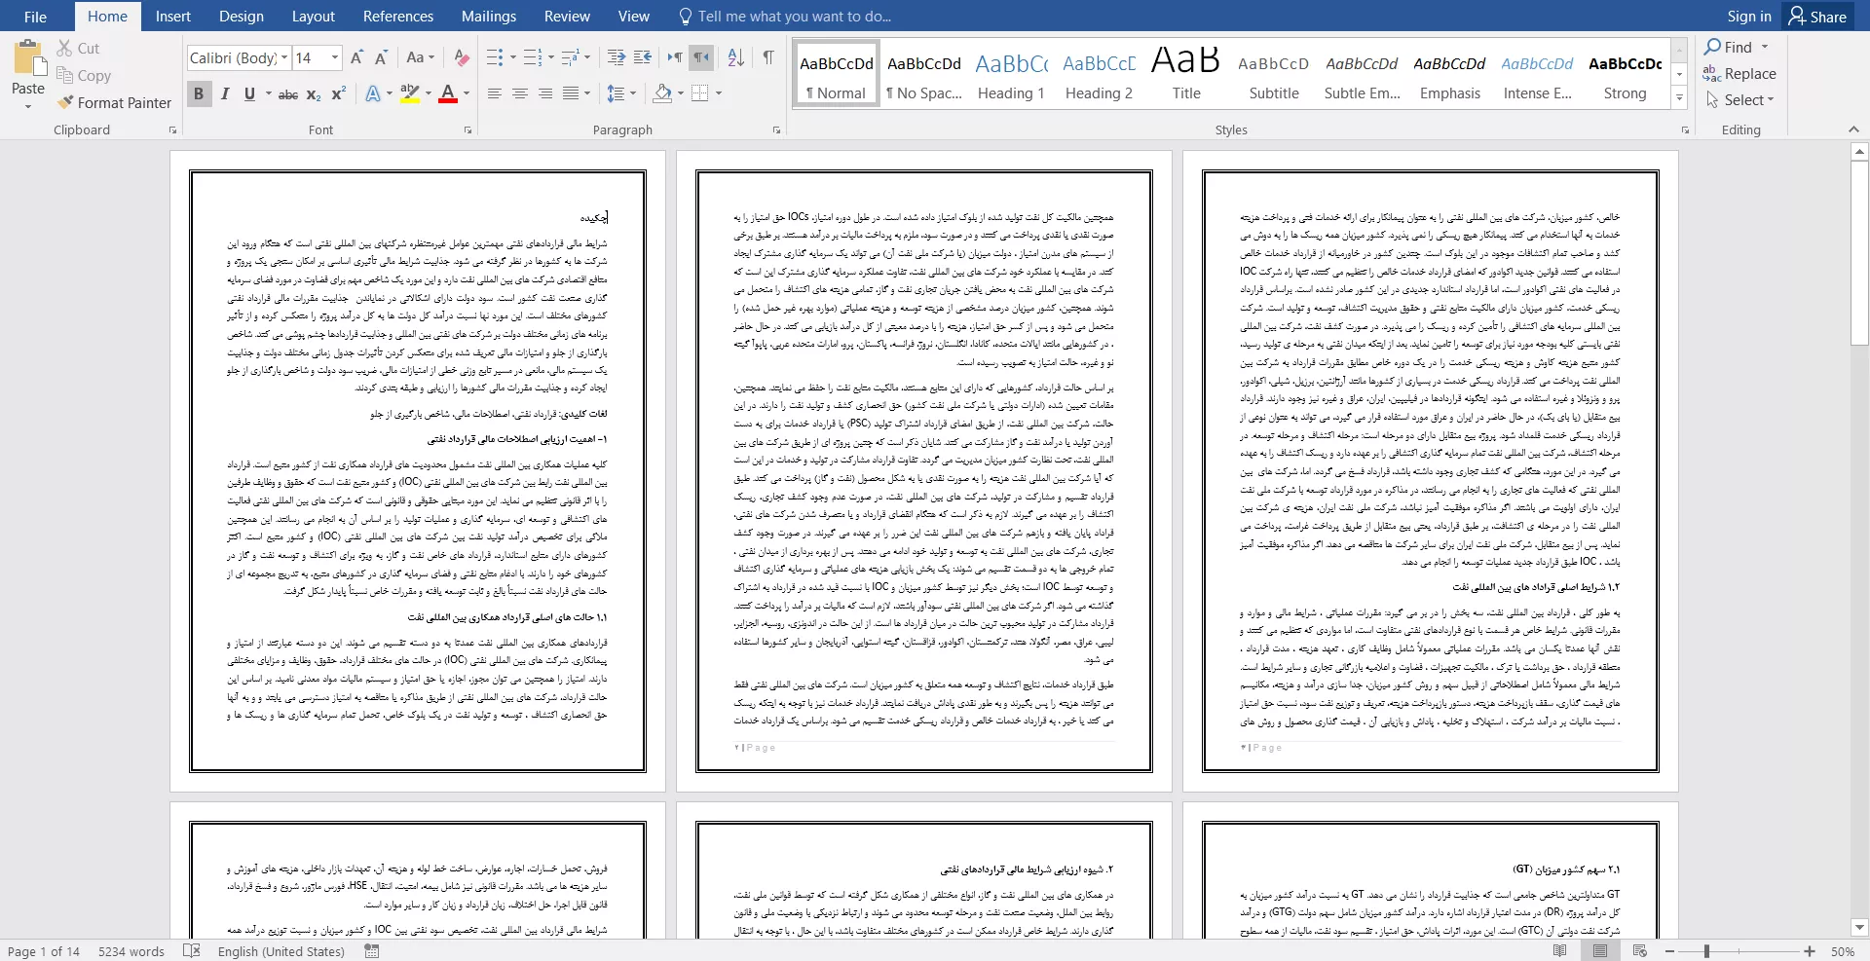Align text to the left

point(494,93)
